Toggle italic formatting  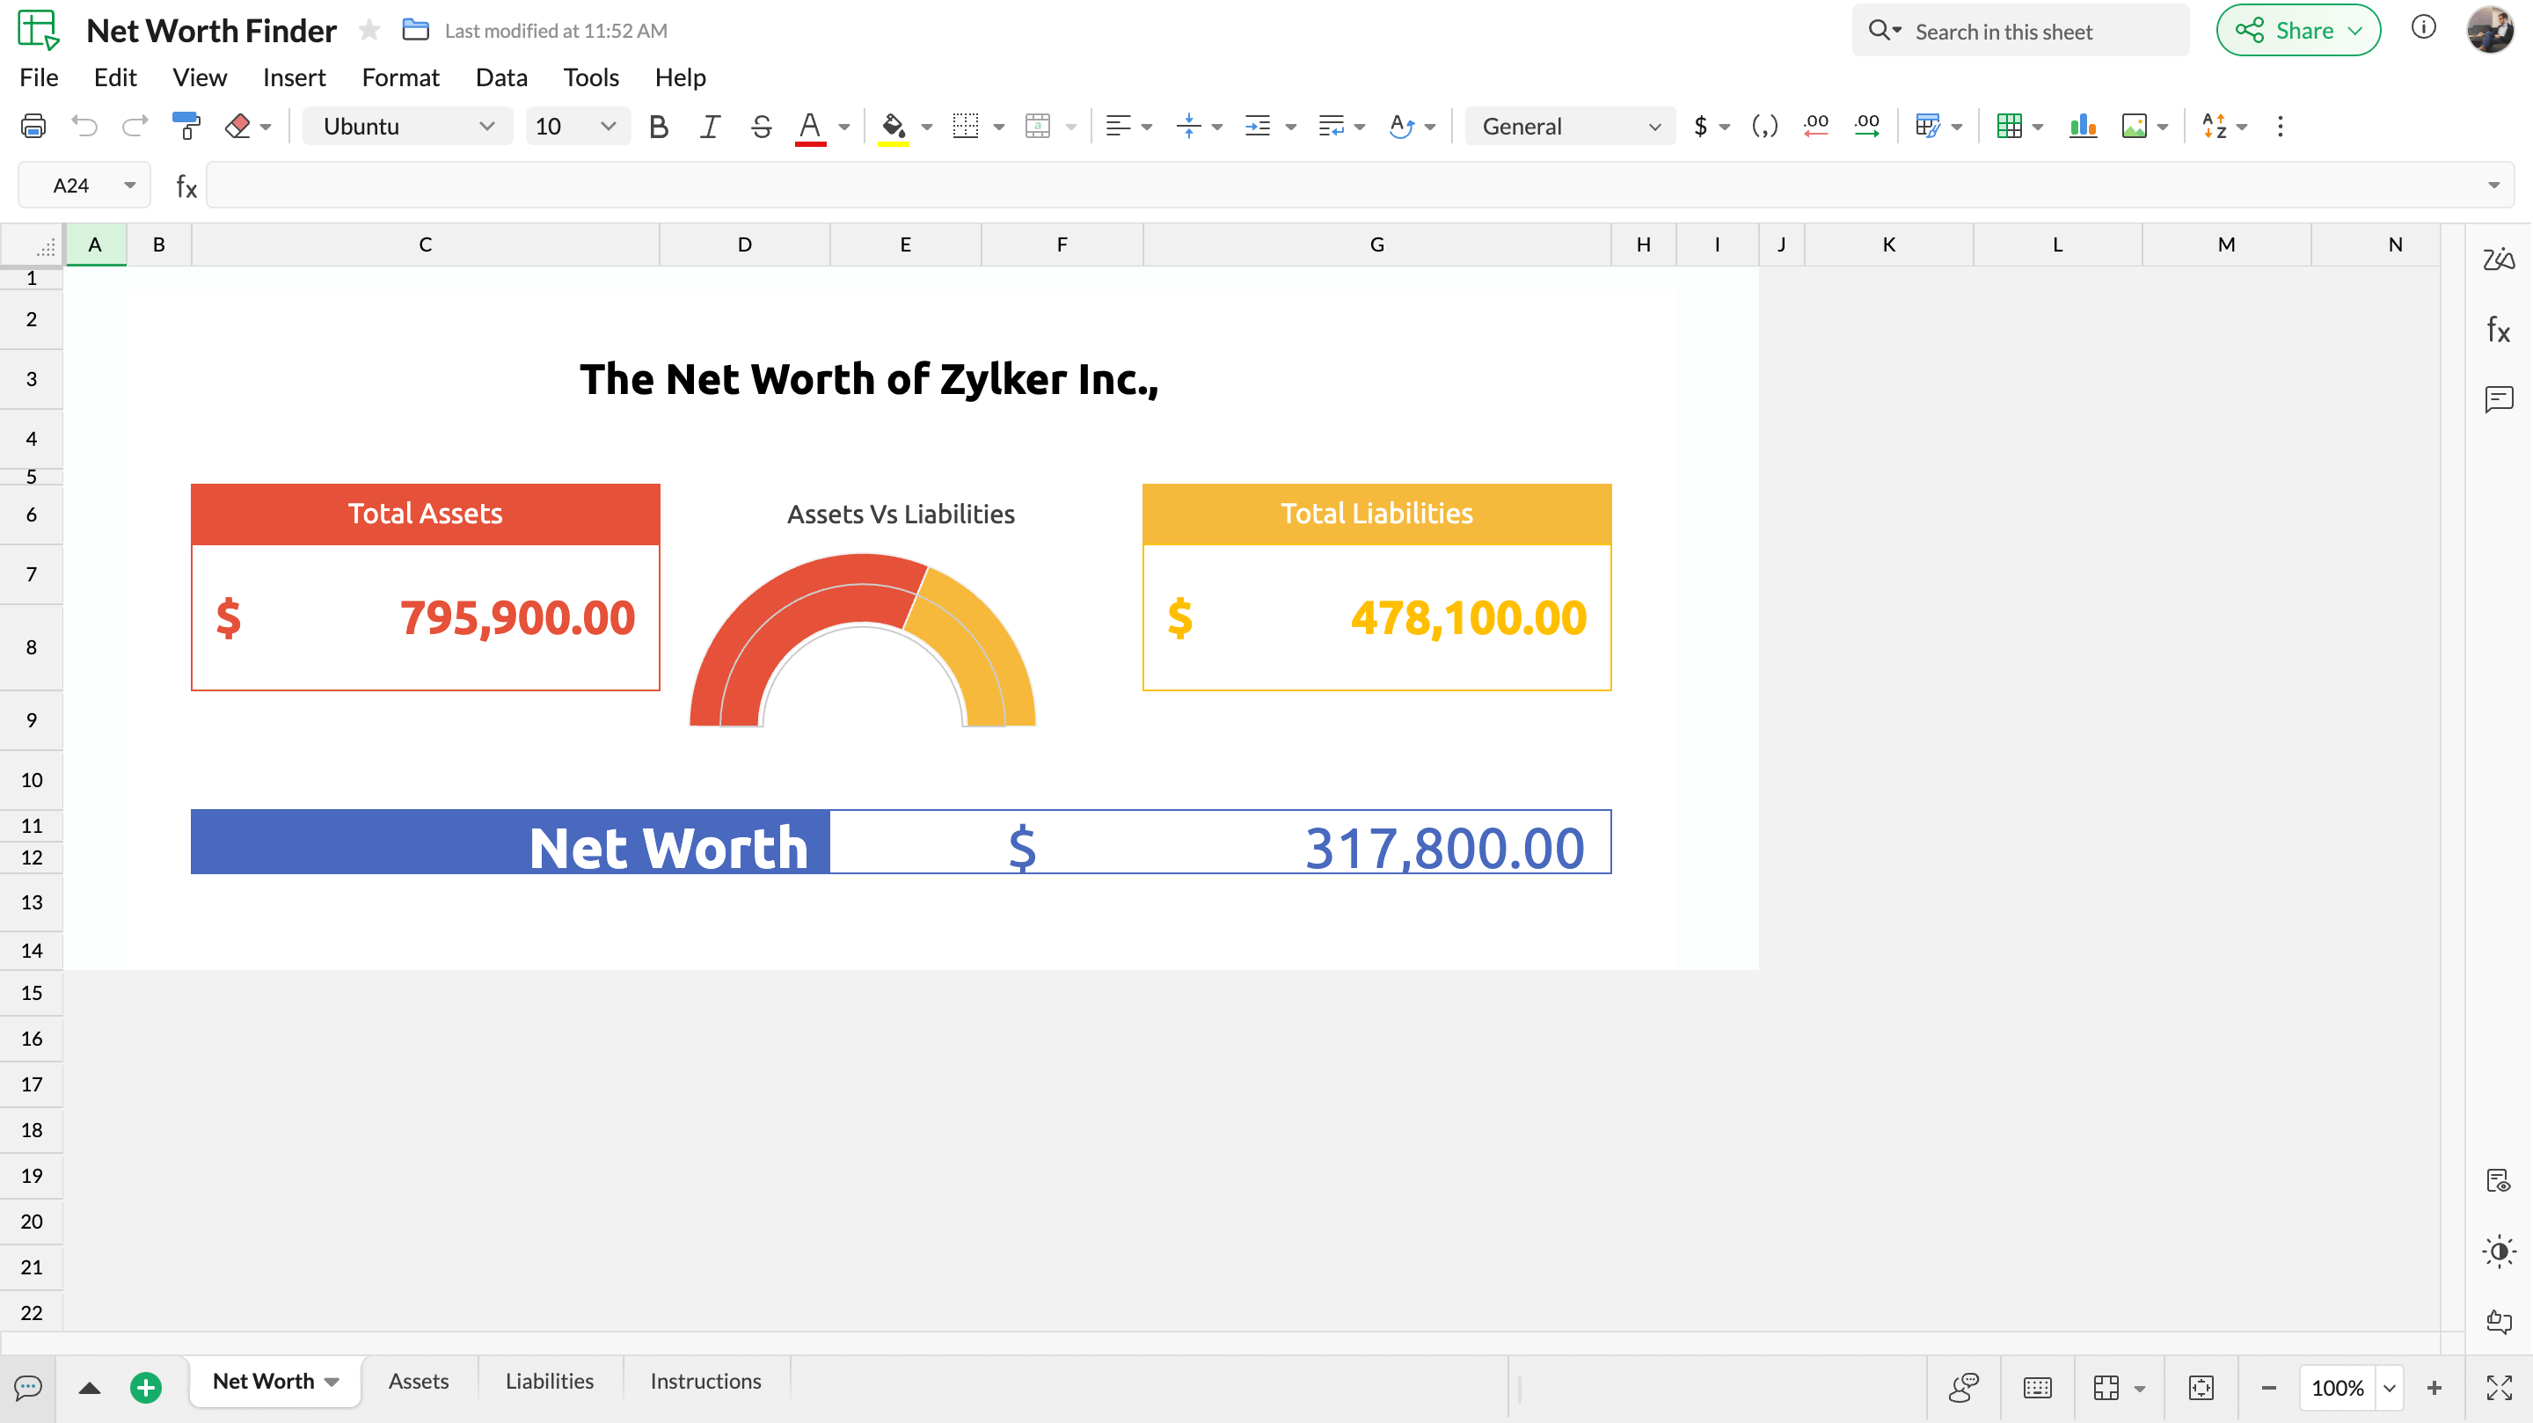[709, 126]
